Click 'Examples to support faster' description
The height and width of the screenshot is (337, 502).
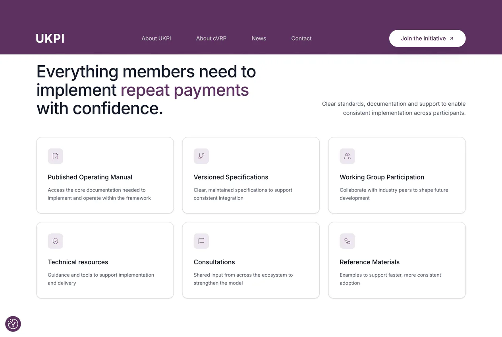tap(390, 279)
